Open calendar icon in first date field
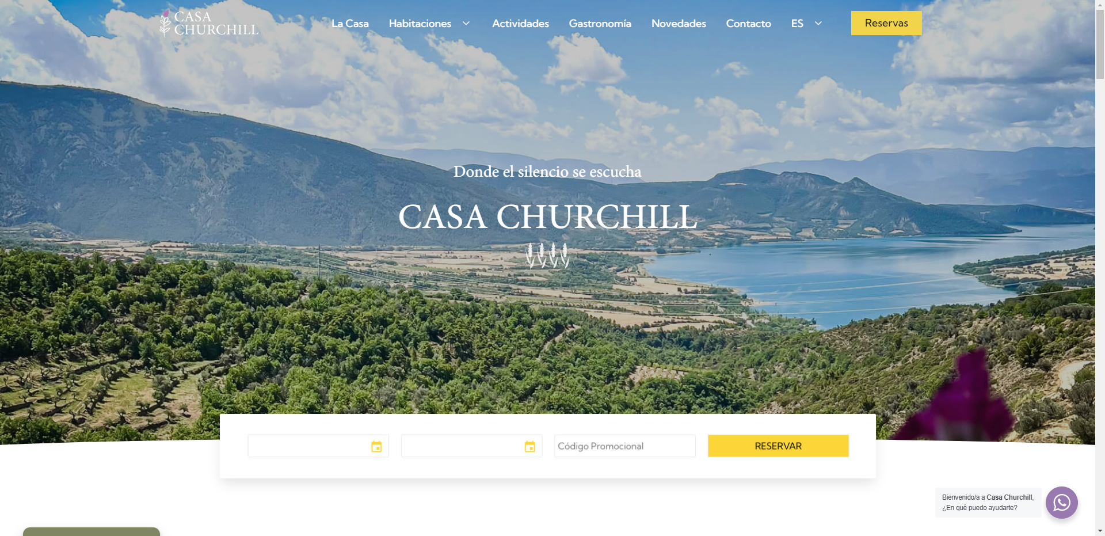This screenshot has width=1105, height=536. pos(376,446)
